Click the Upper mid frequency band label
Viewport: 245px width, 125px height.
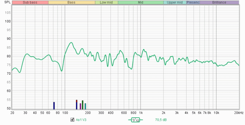coord(175,2)
